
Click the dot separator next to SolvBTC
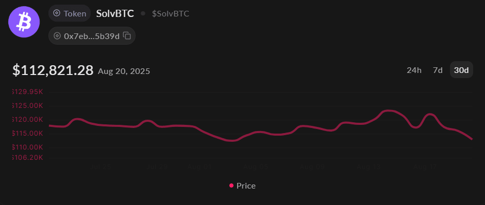(143, 13)
